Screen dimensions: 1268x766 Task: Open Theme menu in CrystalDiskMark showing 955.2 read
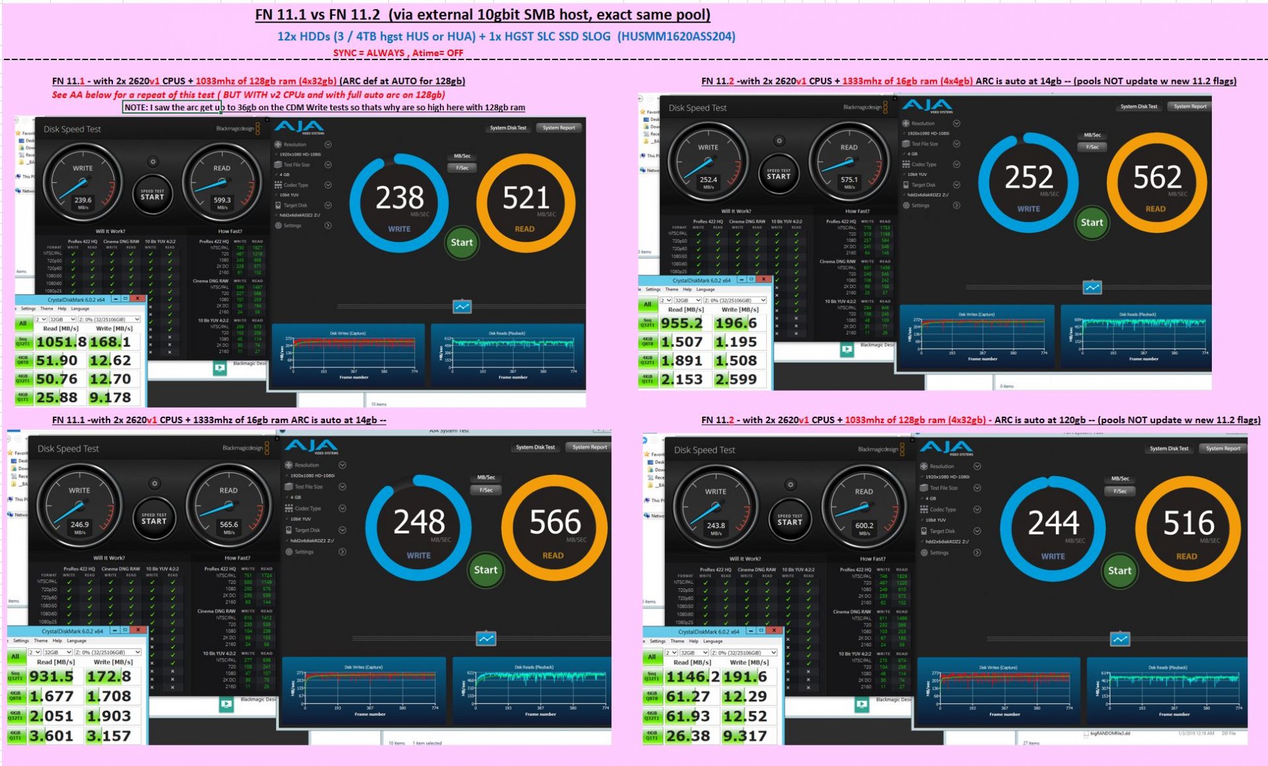(x=672, y=289)
